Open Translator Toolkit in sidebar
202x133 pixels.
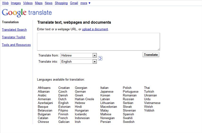click(x=14, y=37)
